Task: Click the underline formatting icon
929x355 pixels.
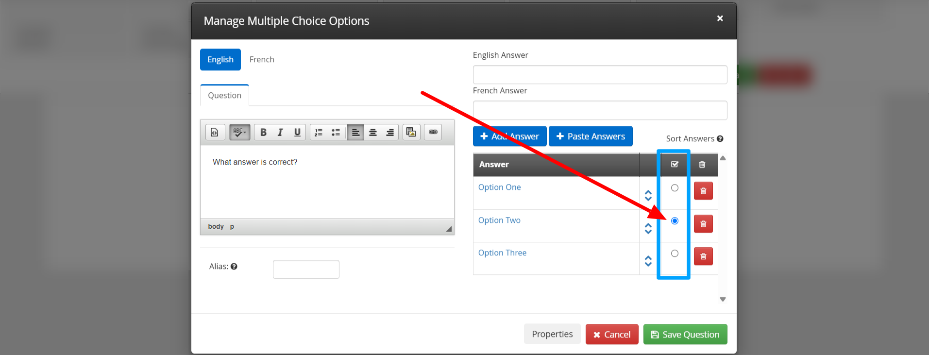Action: click(x=297, y=132)
